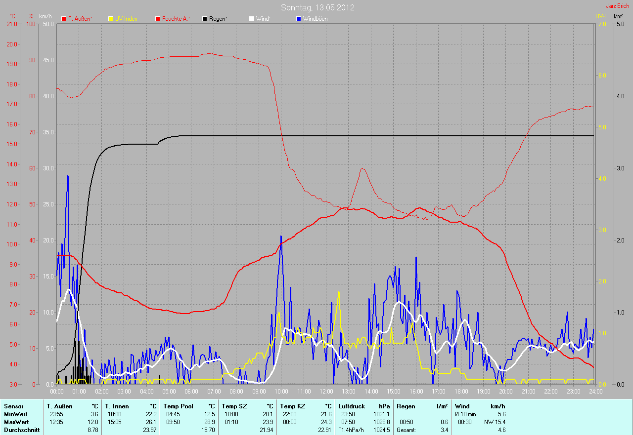Select the Regen maximum time '00:50'
This screenshot has height=435, width=633.
pyautogui.click(x=406, y=422)
